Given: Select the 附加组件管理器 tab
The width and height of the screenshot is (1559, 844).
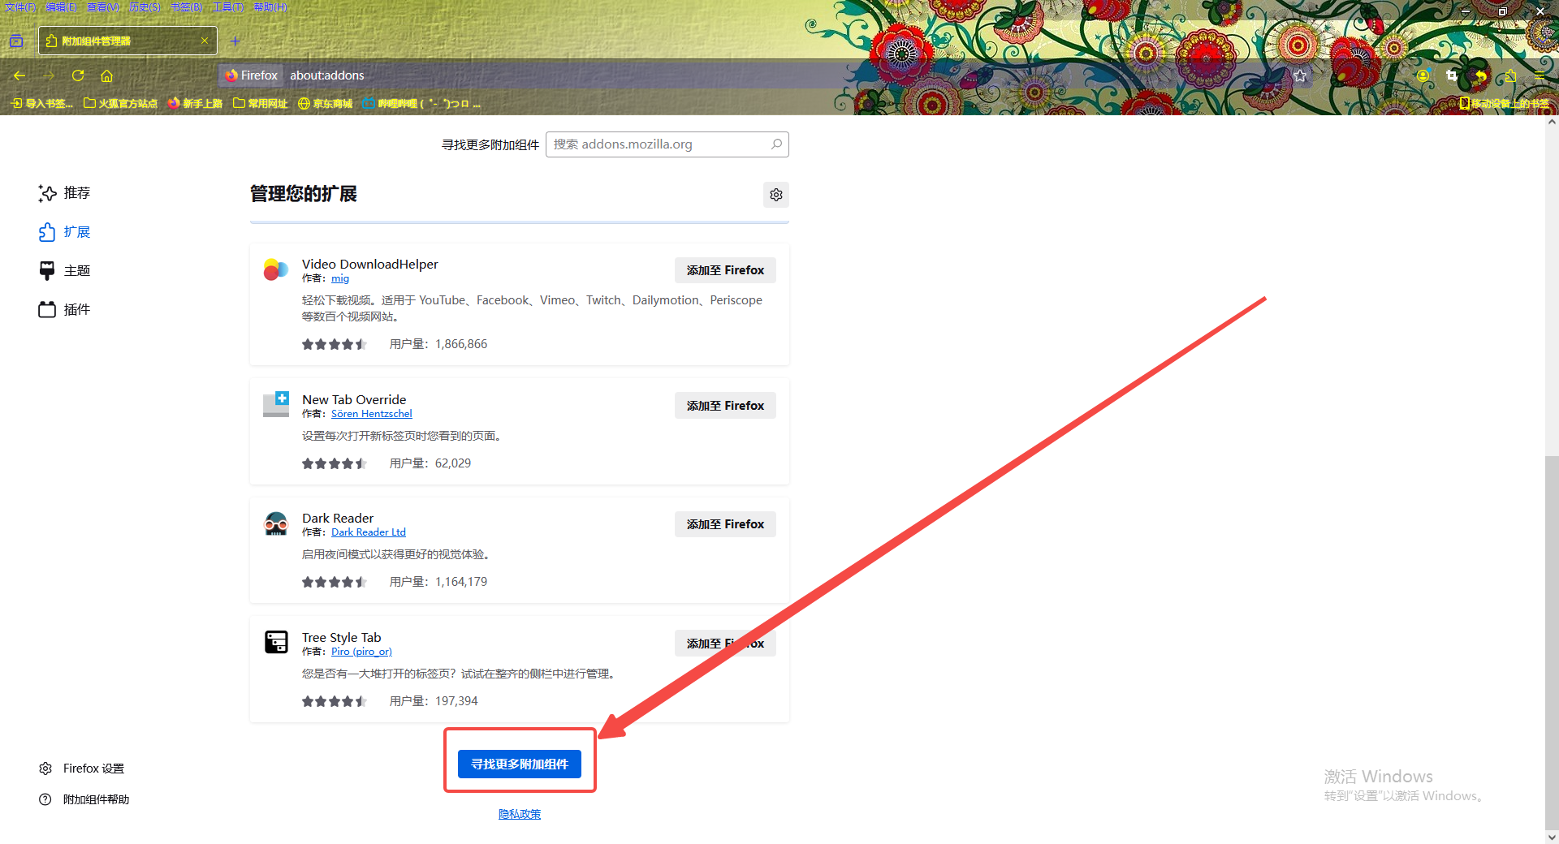Looking at the screenshot, I should pos(127,41).
